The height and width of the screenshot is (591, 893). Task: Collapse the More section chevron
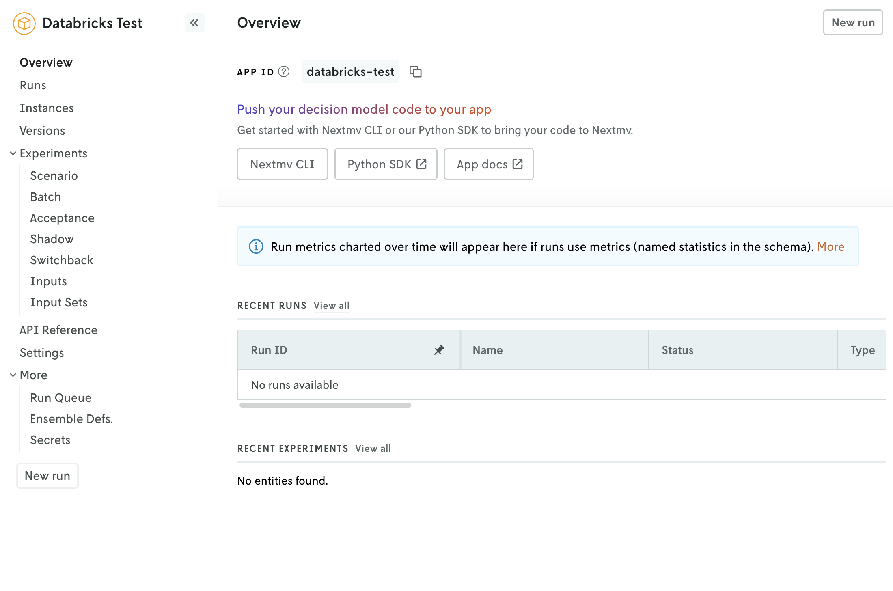pyautogui.click(x=13, y=375)
